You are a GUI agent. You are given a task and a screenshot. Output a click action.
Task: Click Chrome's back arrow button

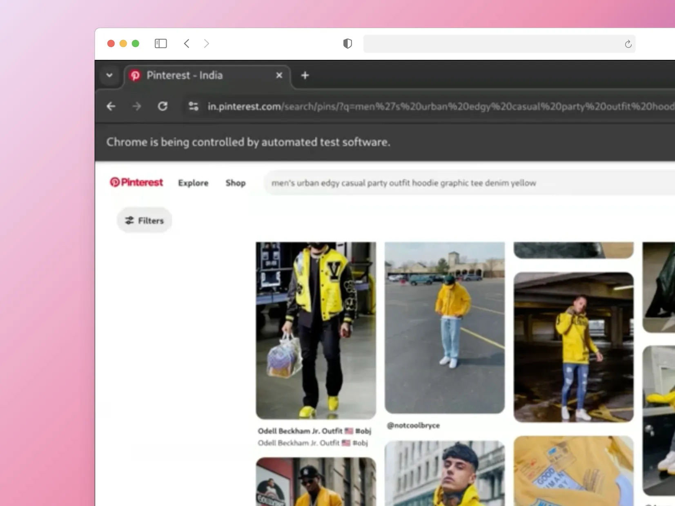(x=111, y=107)
